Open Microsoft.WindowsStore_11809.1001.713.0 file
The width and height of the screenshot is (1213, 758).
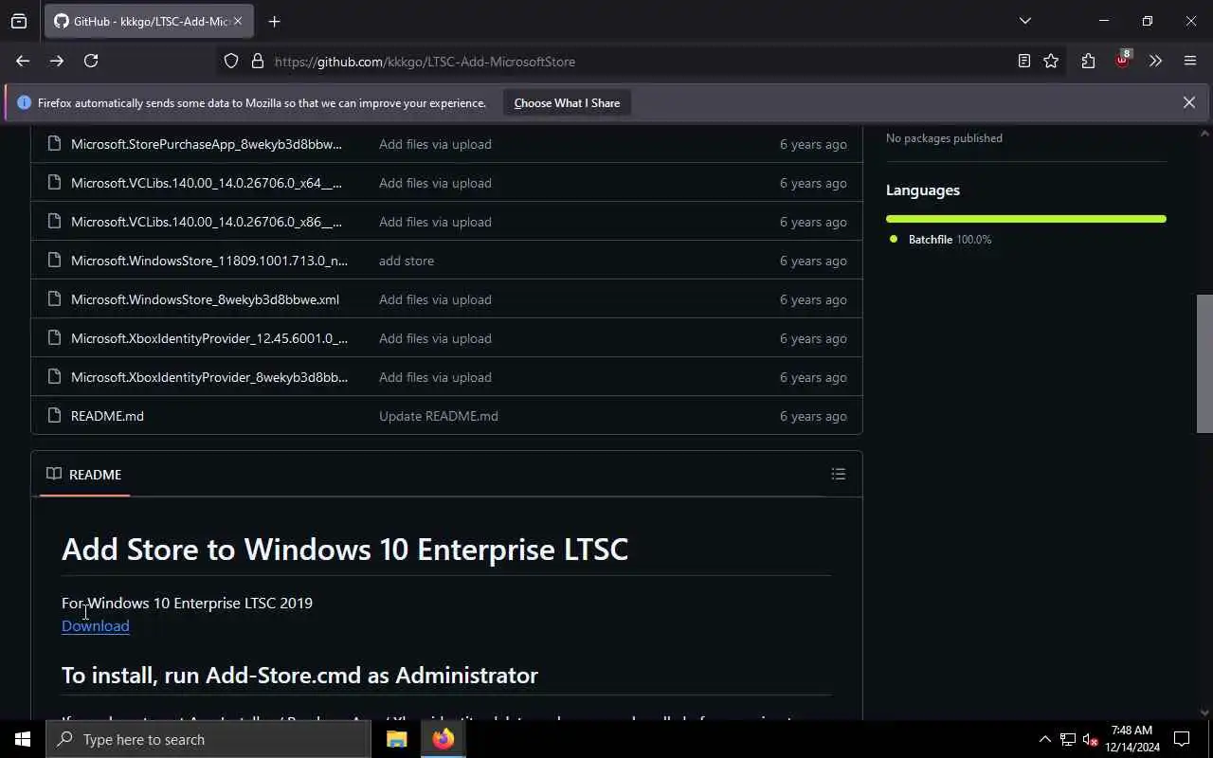tap(208, 261)
